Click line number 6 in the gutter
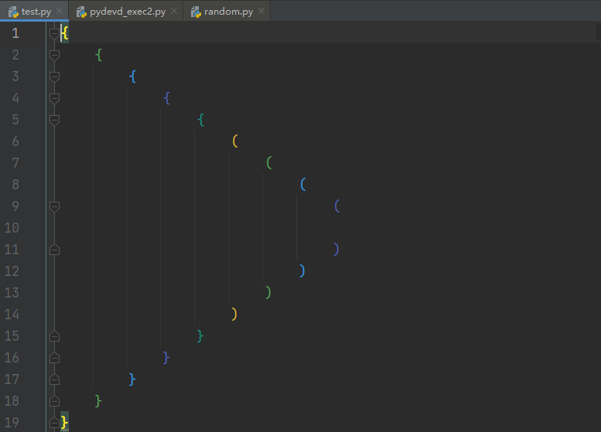Image resolution: width=601 pixels, height=432 pixels. tap(15, 141)
